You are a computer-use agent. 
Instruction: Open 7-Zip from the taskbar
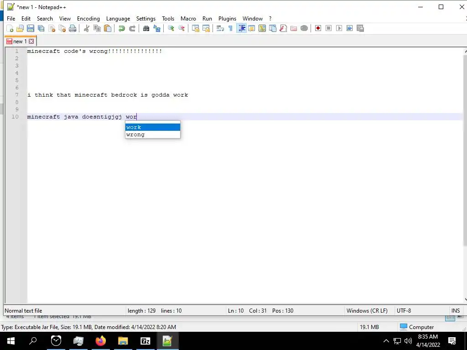145,341
